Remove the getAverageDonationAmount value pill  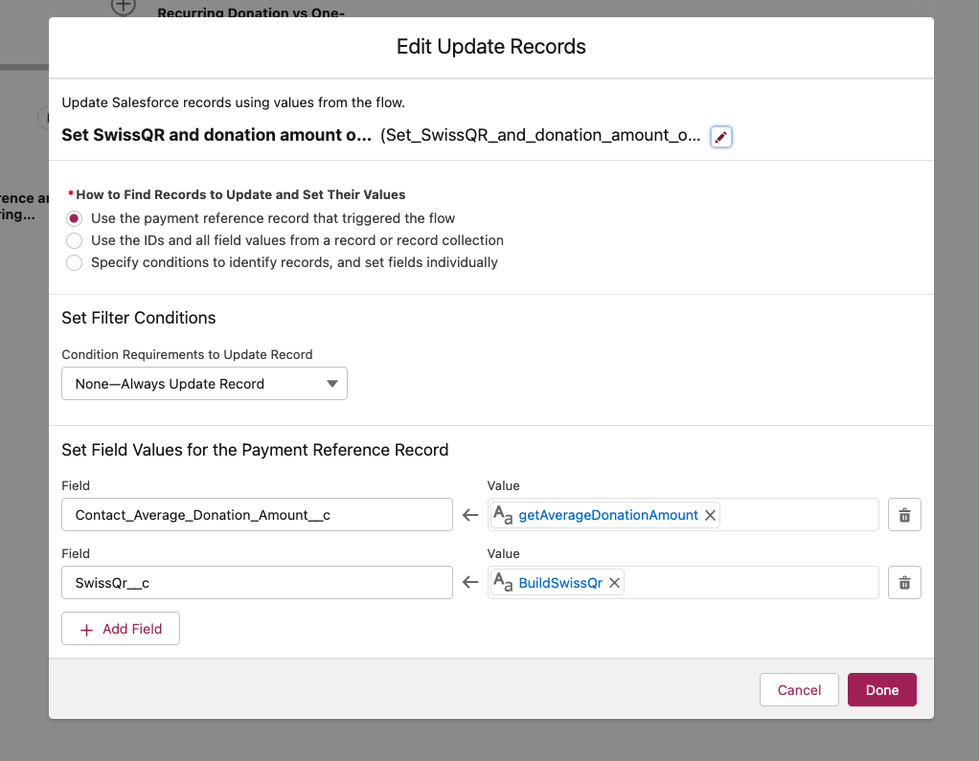coord(710,515)
